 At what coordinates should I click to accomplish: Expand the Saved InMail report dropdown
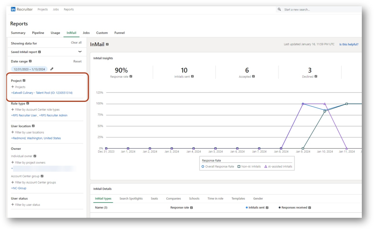pyautogui.click(x=80, y=52)
